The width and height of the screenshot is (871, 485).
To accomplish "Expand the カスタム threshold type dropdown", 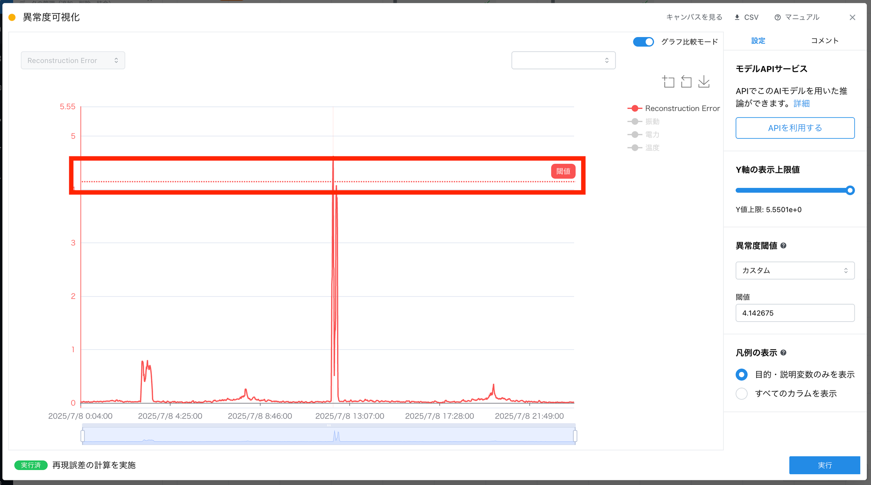I will (x=794, y=271).
